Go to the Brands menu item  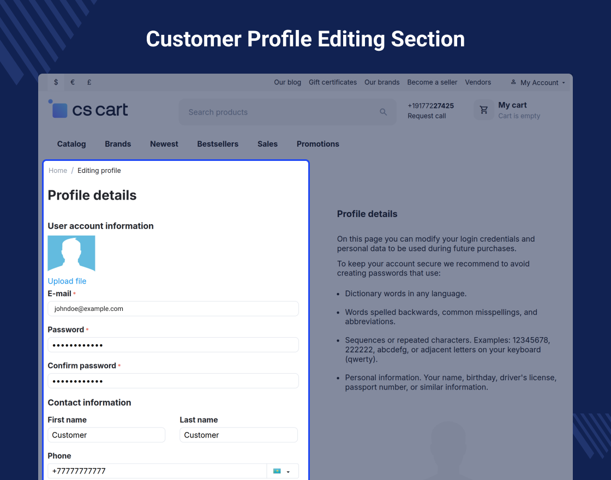118,144
